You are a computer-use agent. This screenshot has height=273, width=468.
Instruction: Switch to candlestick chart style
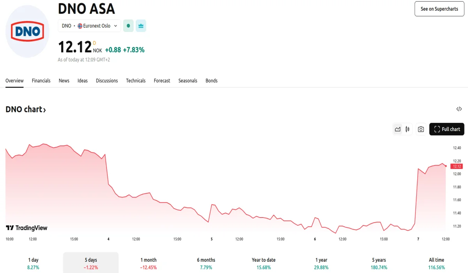408,129
